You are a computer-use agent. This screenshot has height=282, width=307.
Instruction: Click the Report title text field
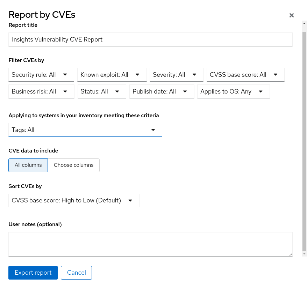pyautogui.click(x=150, y=39)
